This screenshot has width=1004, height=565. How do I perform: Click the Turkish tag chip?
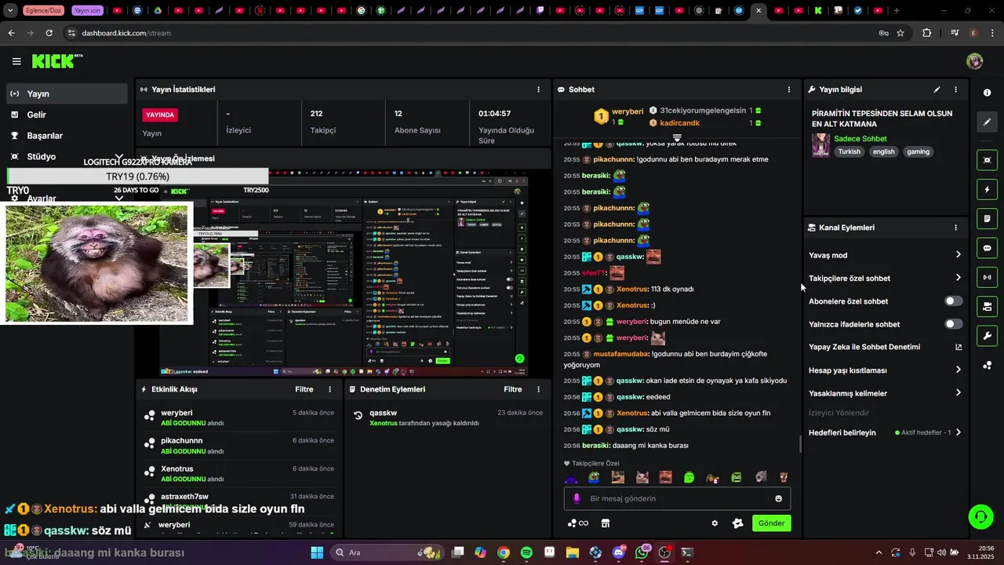coord(849,151)
